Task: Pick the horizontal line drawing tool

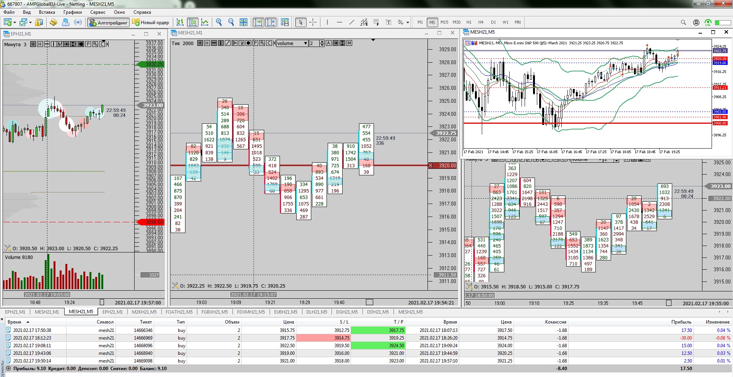Action: point(340,22)
